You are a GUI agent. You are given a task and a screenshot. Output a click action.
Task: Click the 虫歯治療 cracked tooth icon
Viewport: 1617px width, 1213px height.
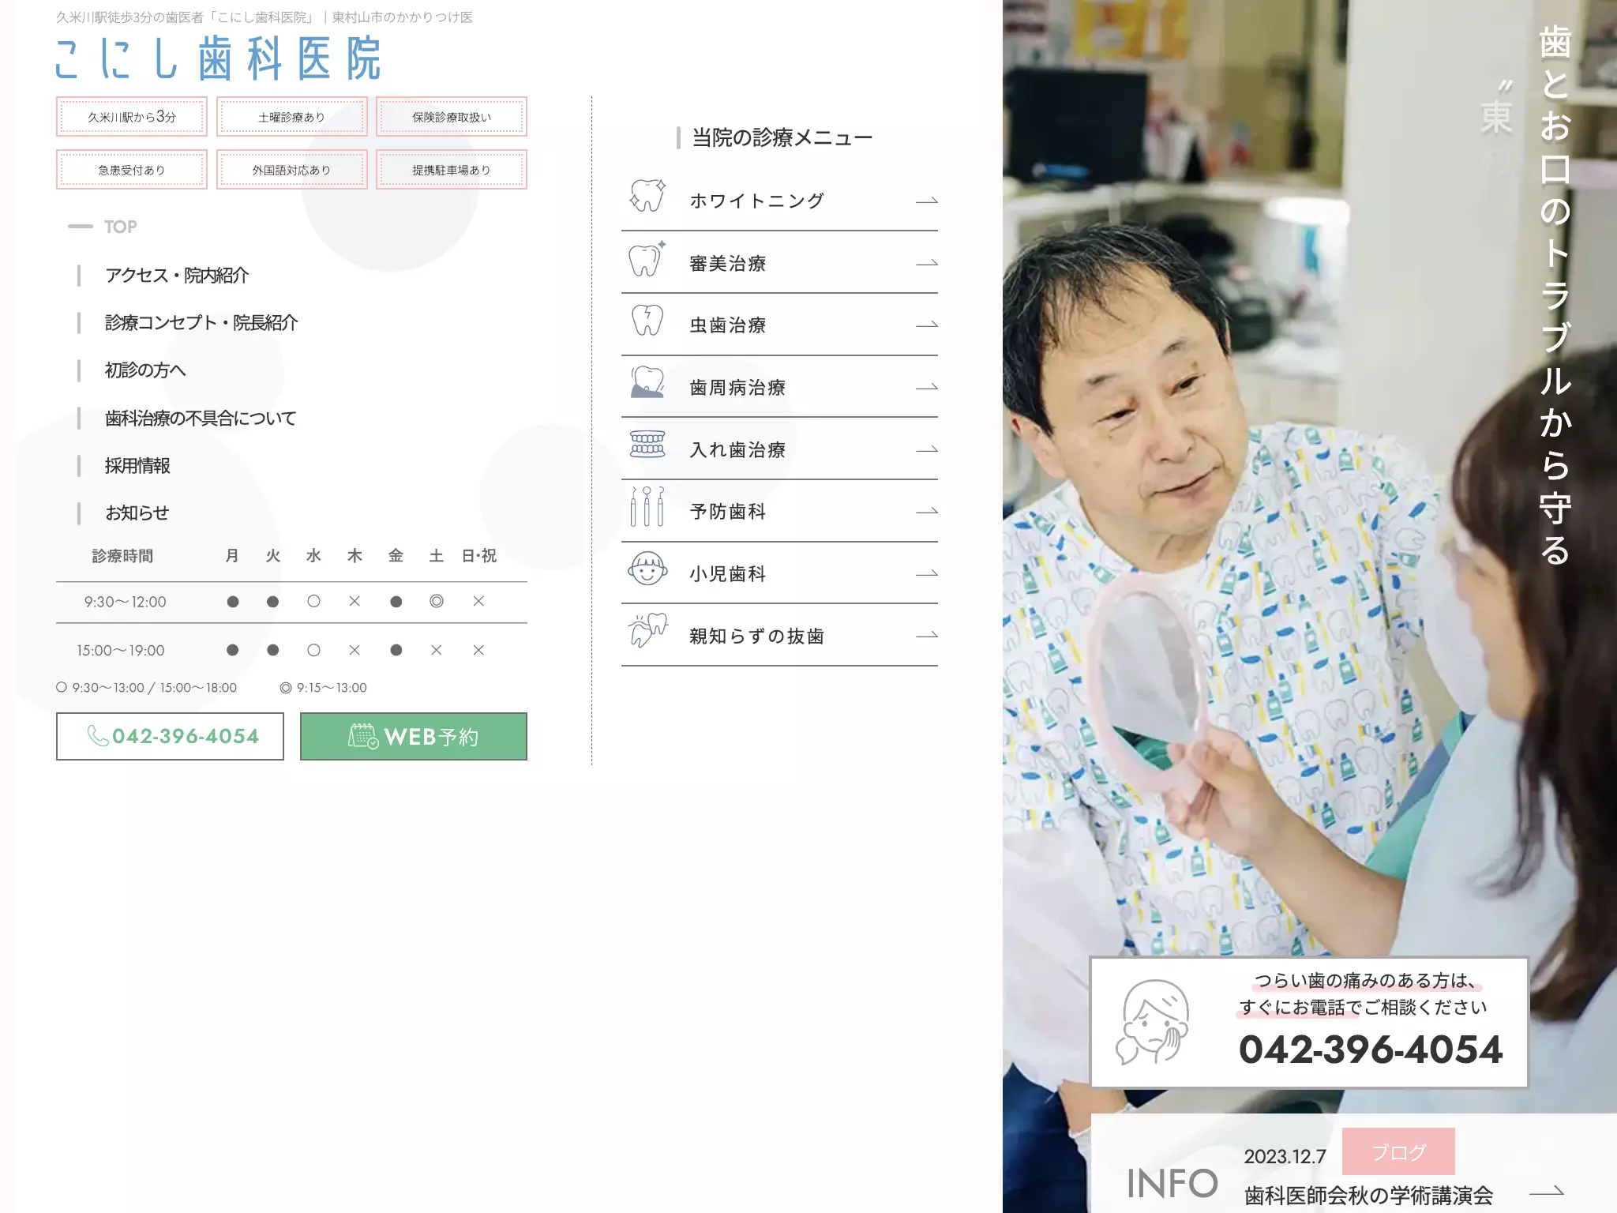[x=647, y=320]
